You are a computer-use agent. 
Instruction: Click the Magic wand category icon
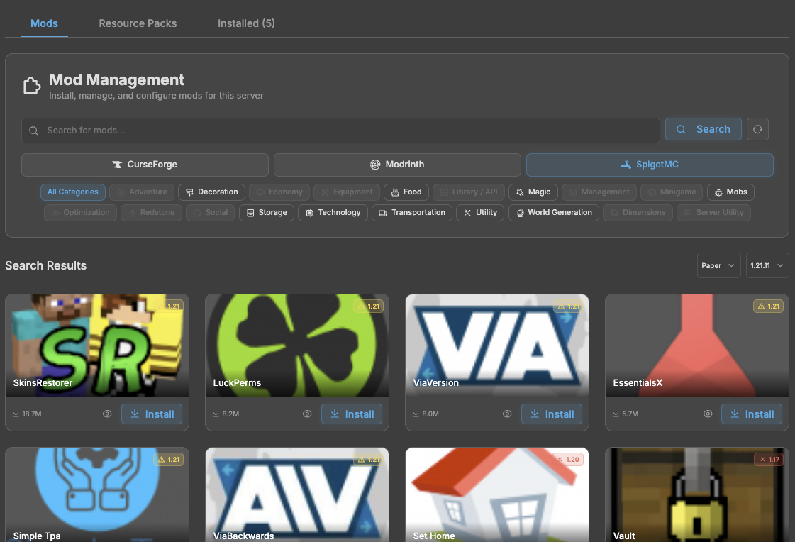click(x=518, y=192)
